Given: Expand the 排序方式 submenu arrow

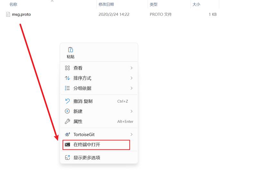Looking at the screenshot, I should pos(131,78).
